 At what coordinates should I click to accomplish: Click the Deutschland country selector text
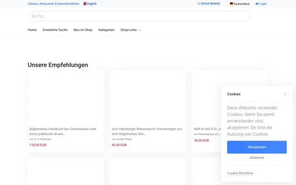click(241, 4)
